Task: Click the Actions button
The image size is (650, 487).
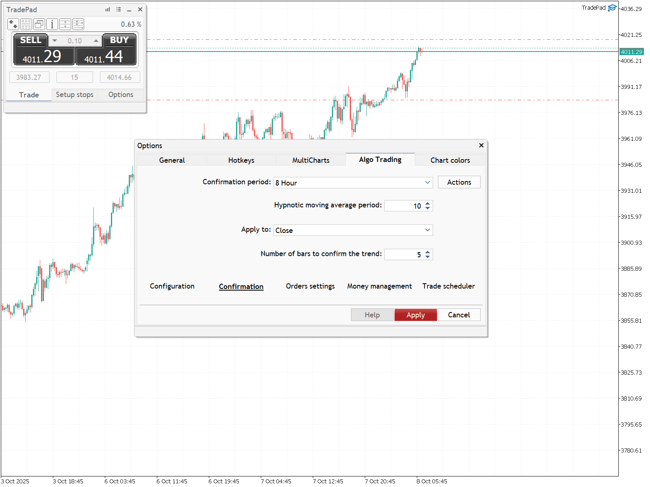Action: 459,182
